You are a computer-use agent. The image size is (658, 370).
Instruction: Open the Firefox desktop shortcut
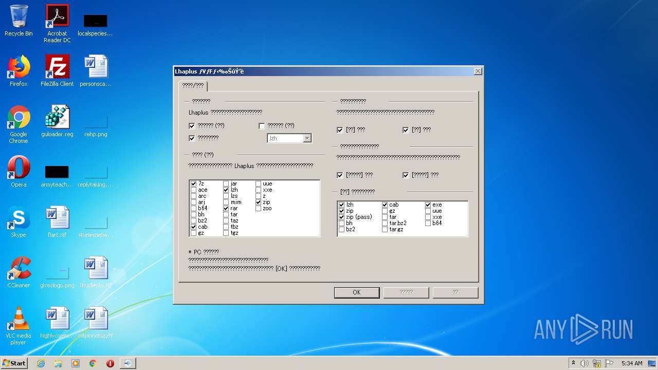click(19, 71)
